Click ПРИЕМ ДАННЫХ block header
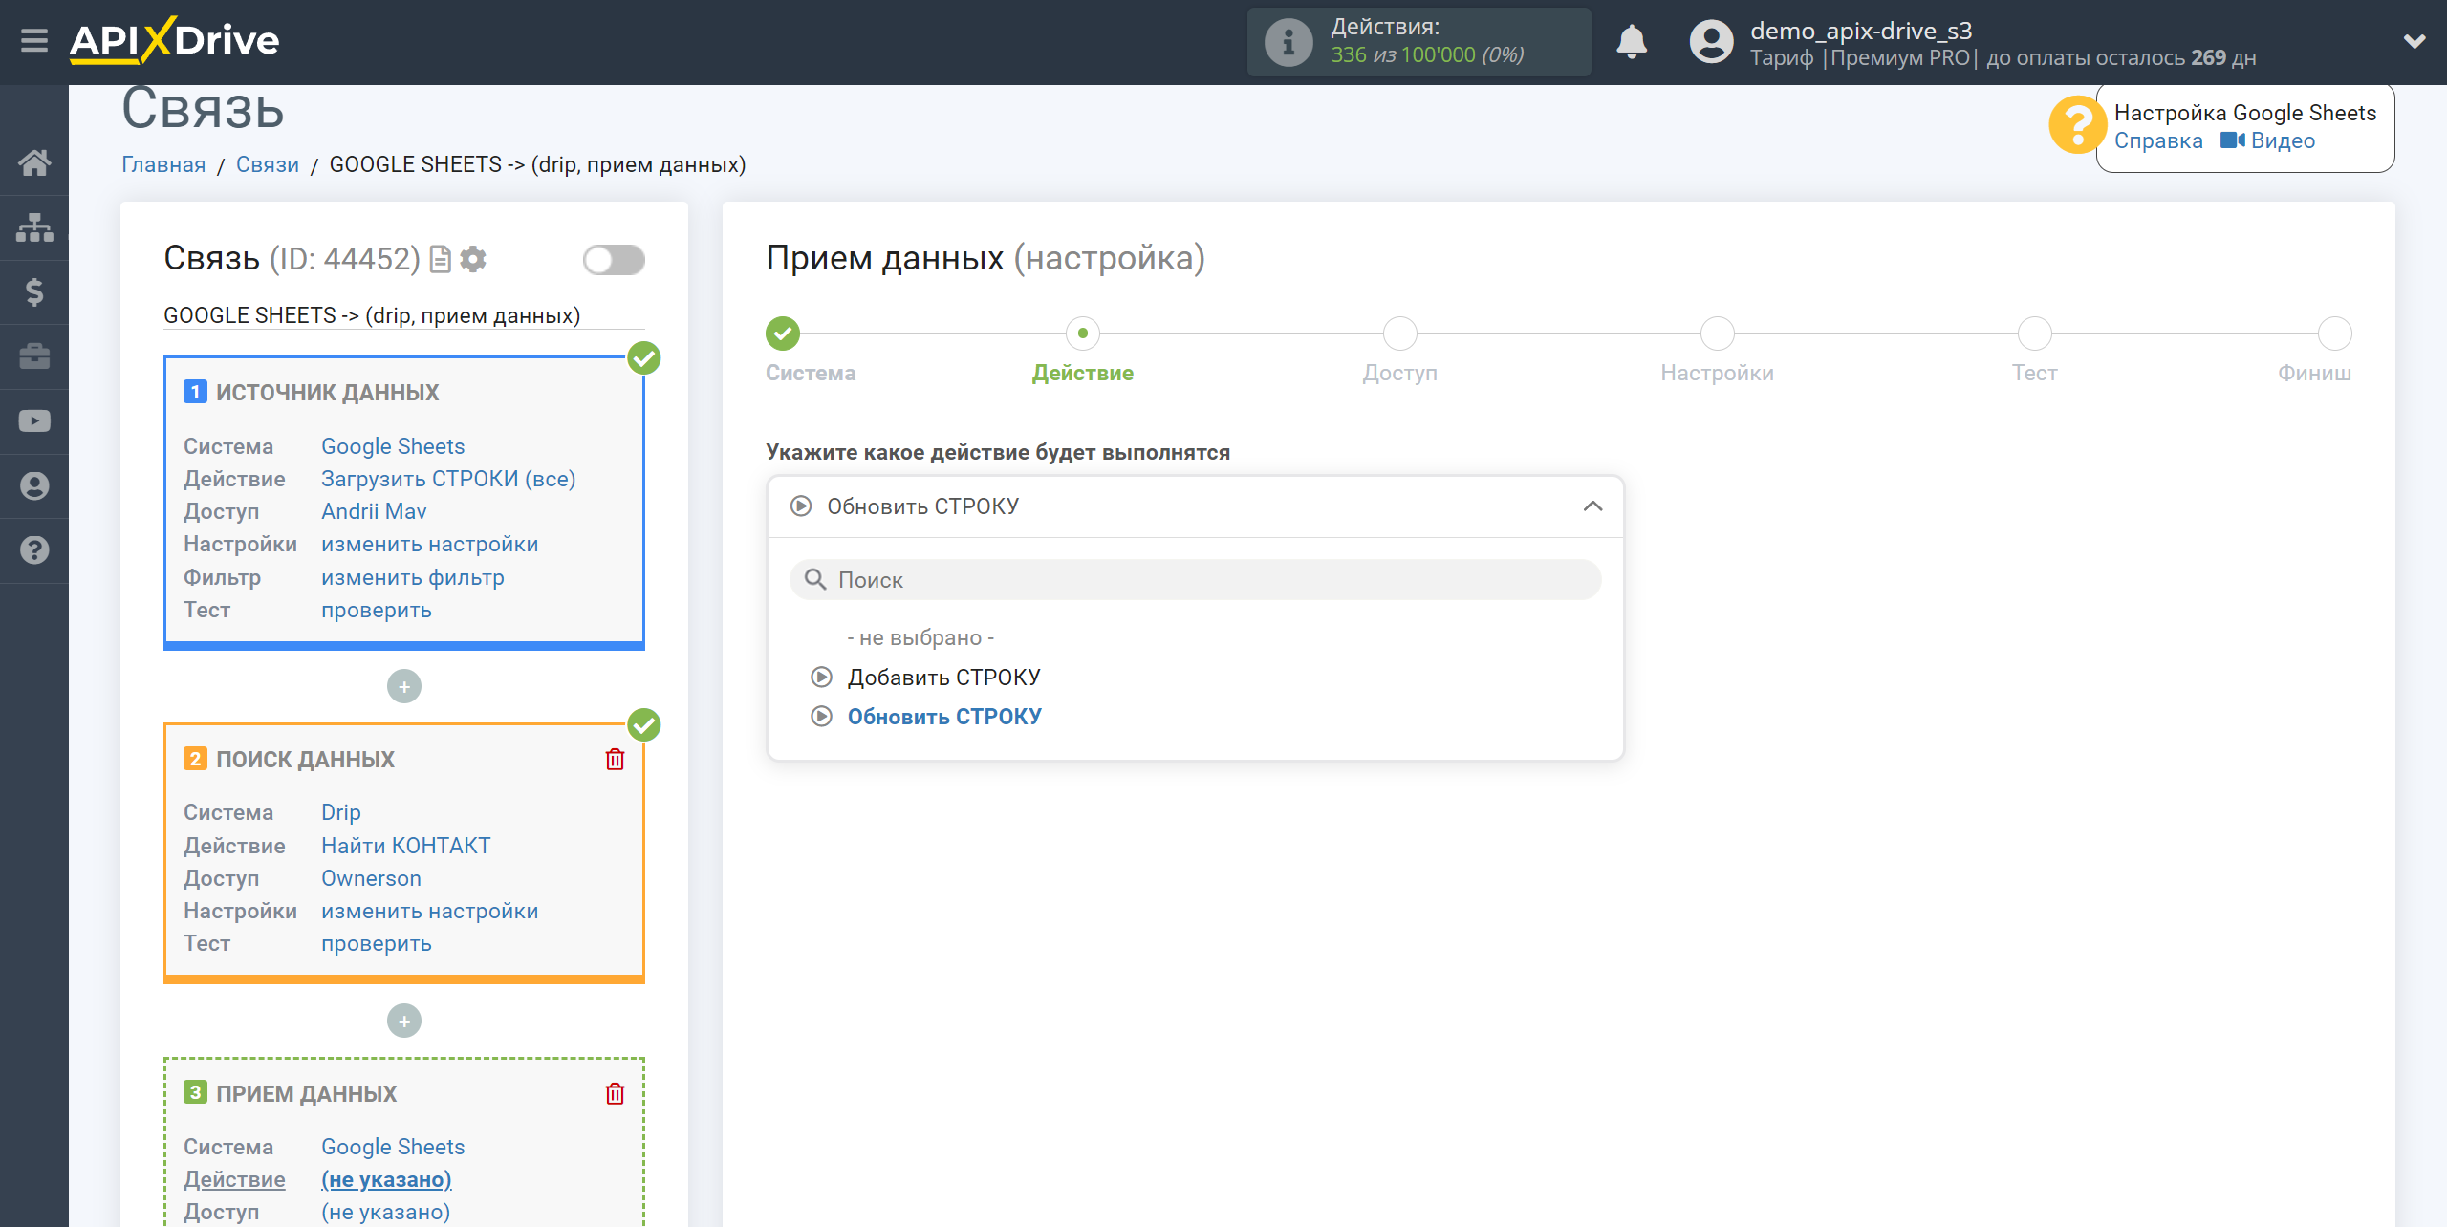 coord(306,1093)
